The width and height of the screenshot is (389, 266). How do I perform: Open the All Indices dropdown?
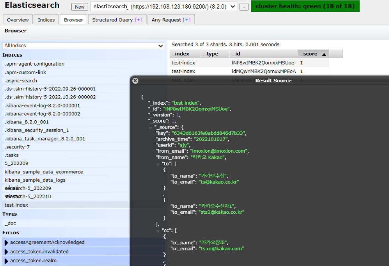tap(83, 46)
